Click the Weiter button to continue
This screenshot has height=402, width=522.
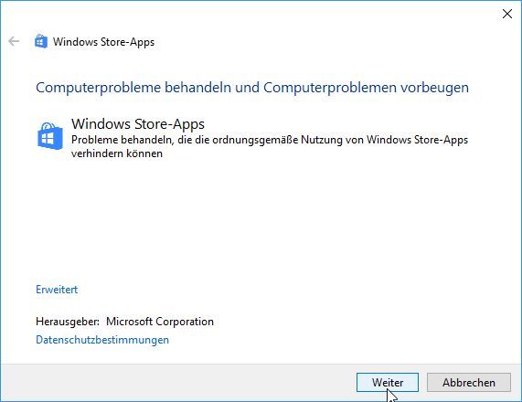click(388, 383)
